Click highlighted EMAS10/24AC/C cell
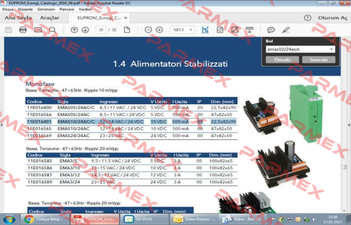Screen dimensions: 351x225 (x=76, y=121)
